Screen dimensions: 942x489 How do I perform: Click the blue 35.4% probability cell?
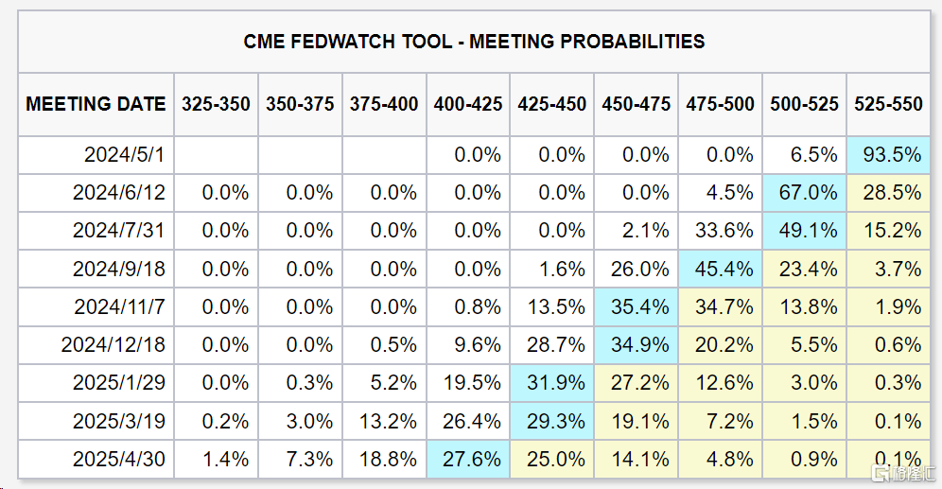(x=637, y=307)
